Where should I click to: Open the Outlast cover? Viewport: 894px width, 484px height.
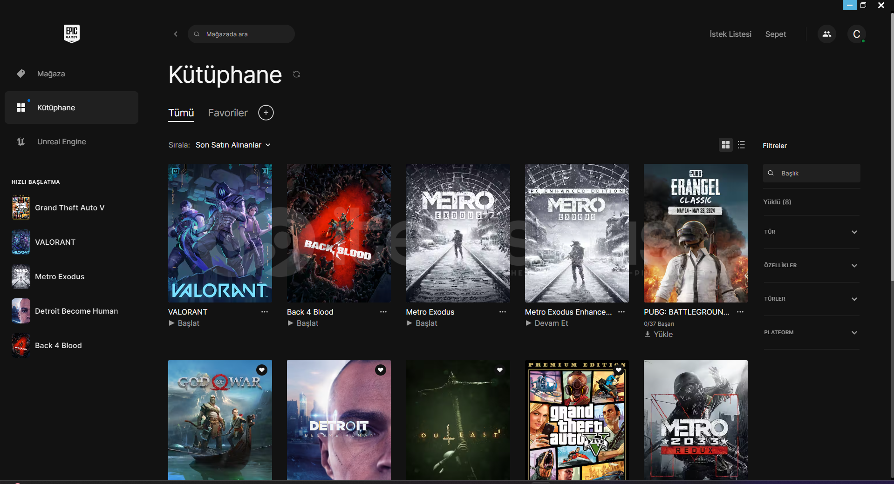457,420
